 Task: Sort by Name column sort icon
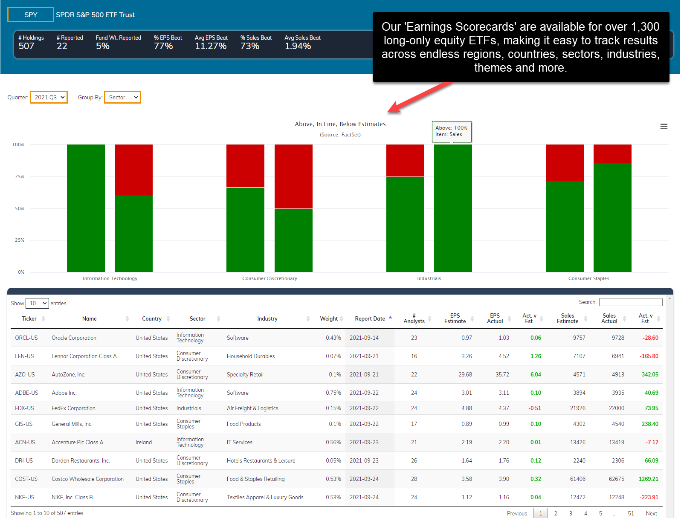pos(127,319)
